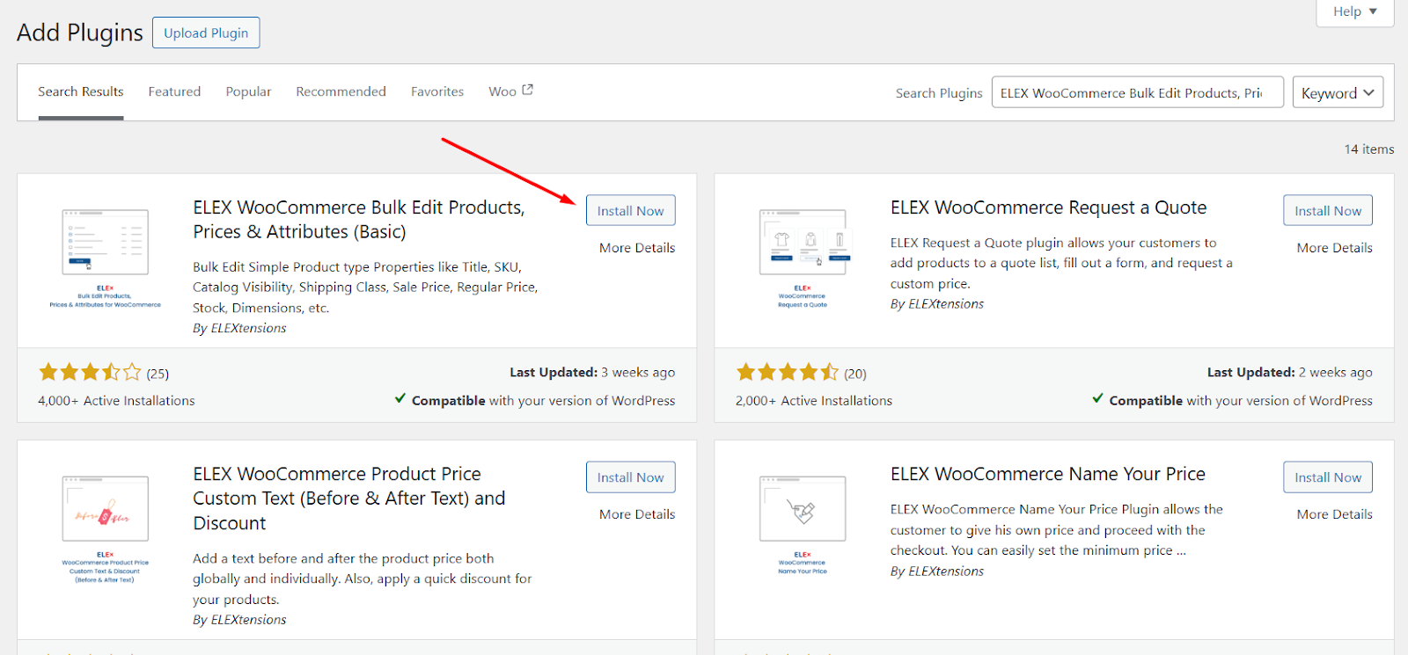Click the '4,000+ Active Installations' text

[x=116, y=401]
